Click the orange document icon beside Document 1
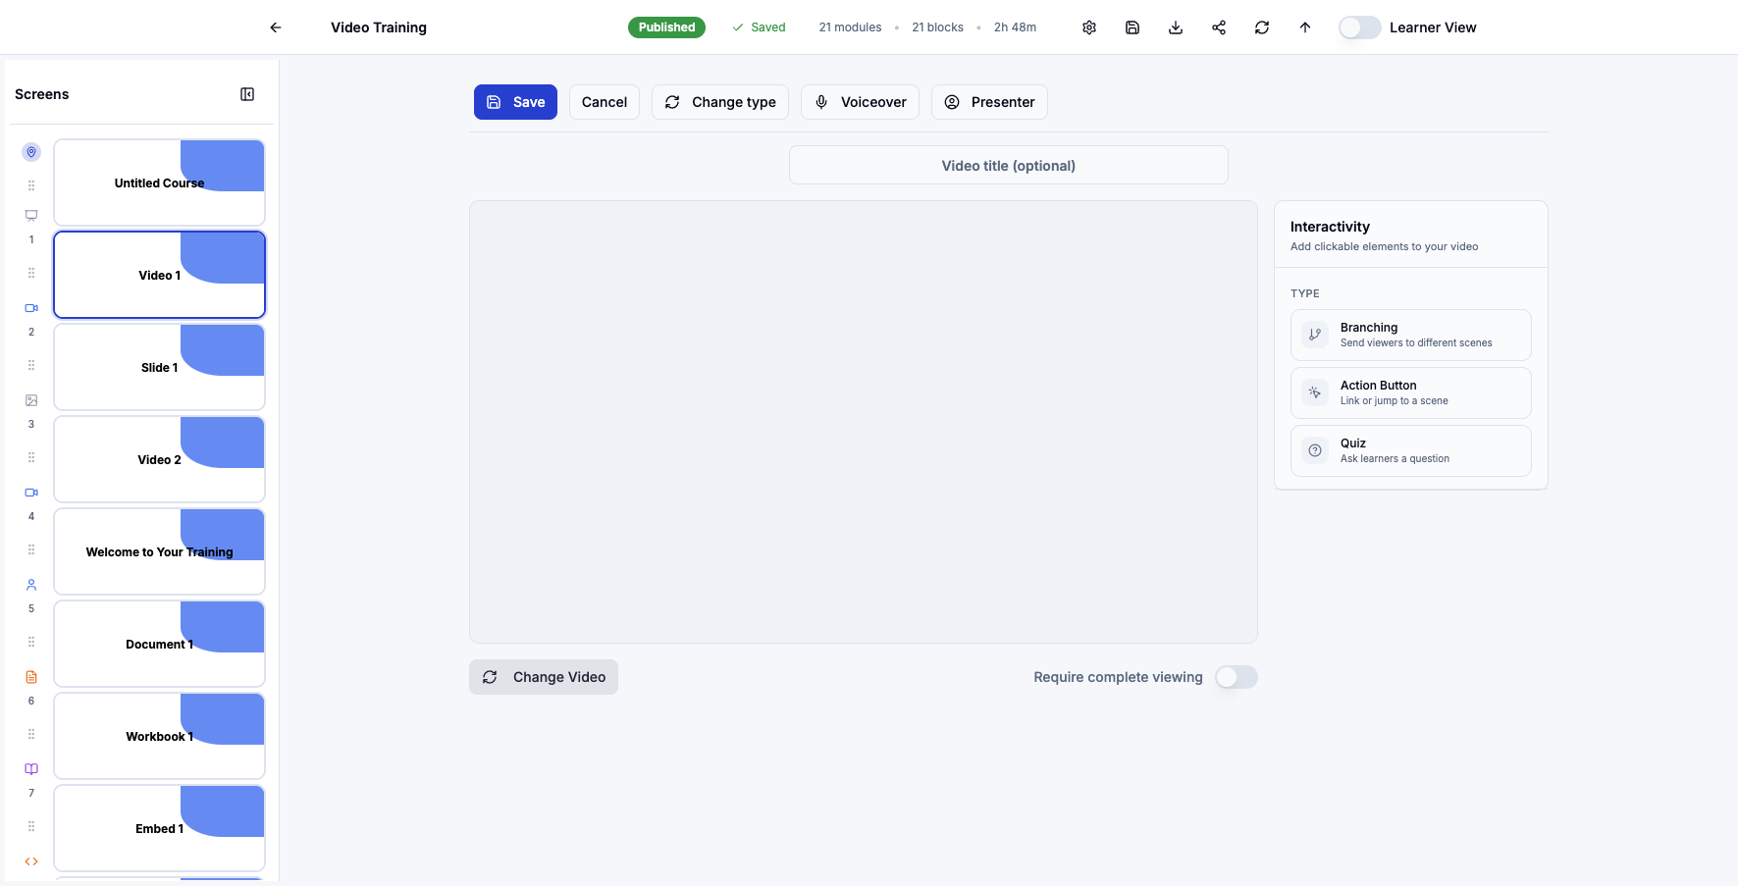1738x886 pixels. point(30,676)
